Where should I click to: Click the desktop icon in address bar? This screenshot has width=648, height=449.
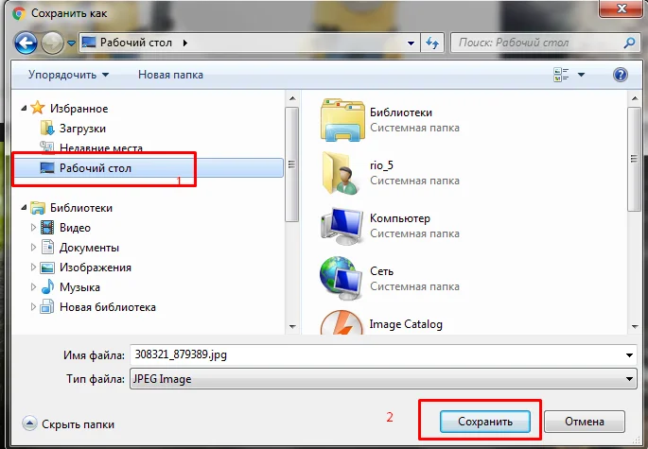(x=89, y=43)
